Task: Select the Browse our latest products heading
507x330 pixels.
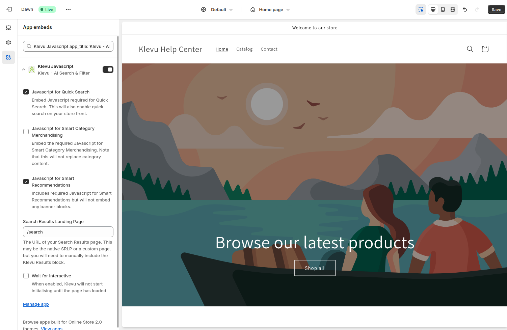Action: coord(315,243)
